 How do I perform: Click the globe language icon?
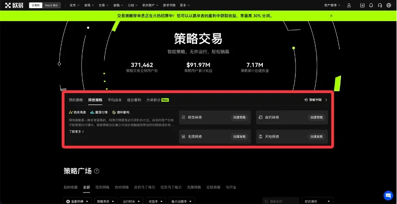(389, 6)
